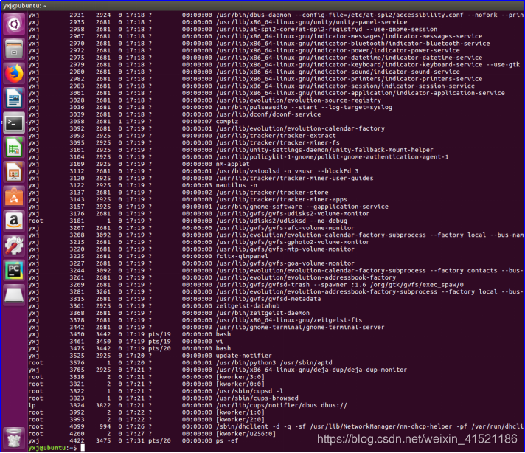
Task: Select the '/usr/lib/cups/notifier/dbus dbus://' command
Action: tap(281, 406)
